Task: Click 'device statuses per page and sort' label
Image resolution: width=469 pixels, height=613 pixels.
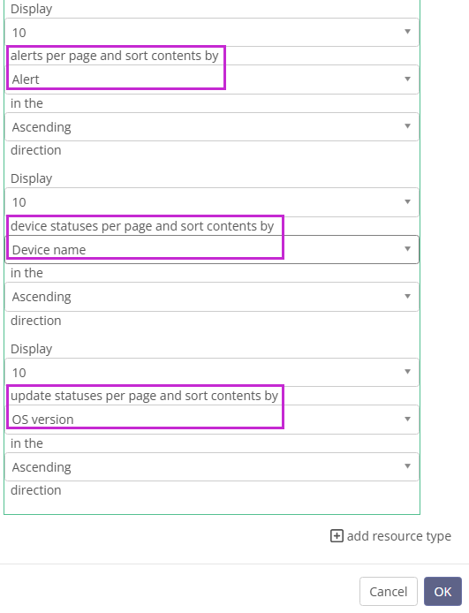Action: (x=142, y=226)
